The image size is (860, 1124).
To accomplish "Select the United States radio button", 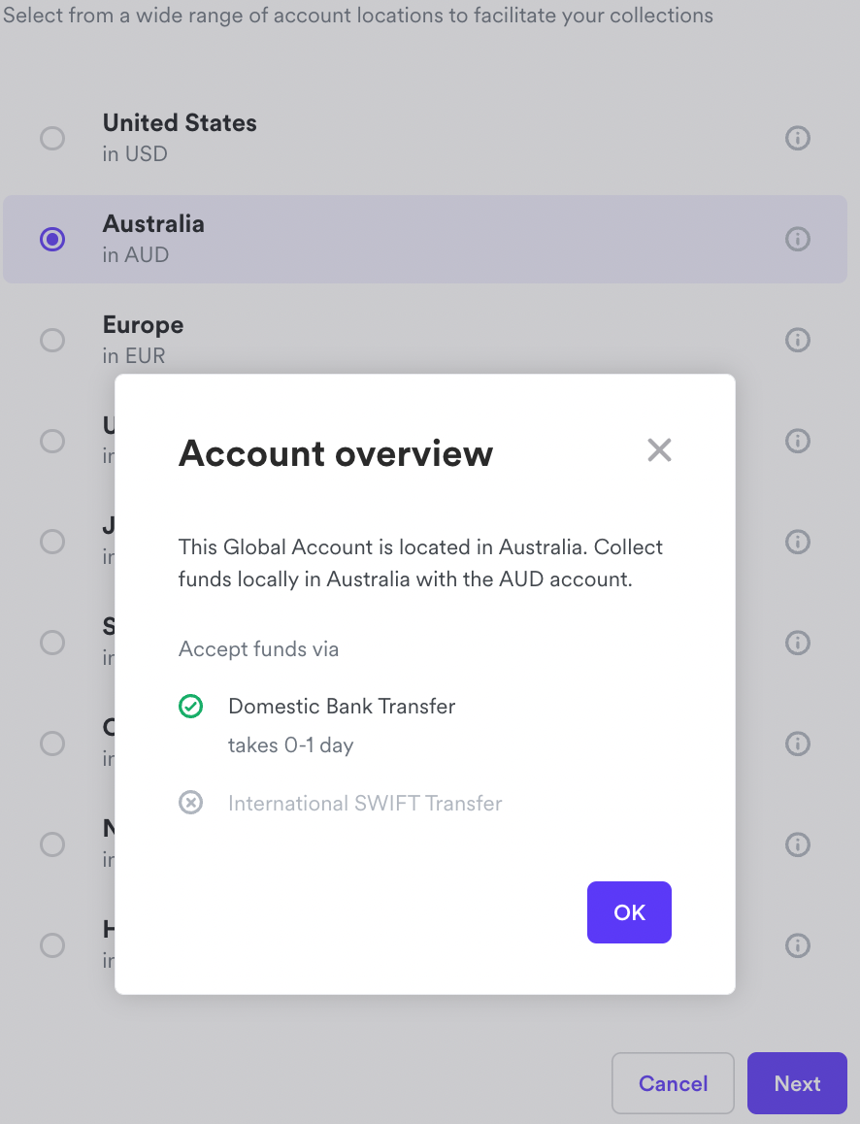I will point(52,138).
